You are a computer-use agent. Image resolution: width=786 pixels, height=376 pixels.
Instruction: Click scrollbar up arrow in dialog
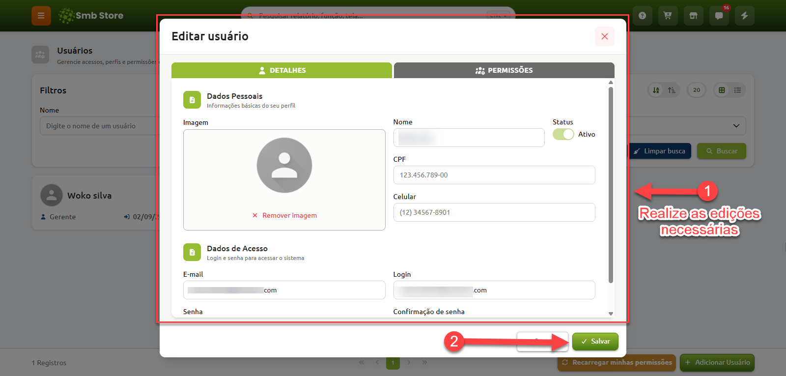coord(611,83)
